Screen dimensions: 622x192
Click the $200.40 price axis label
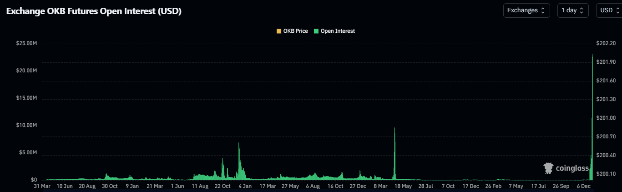(x=606, y=155)
